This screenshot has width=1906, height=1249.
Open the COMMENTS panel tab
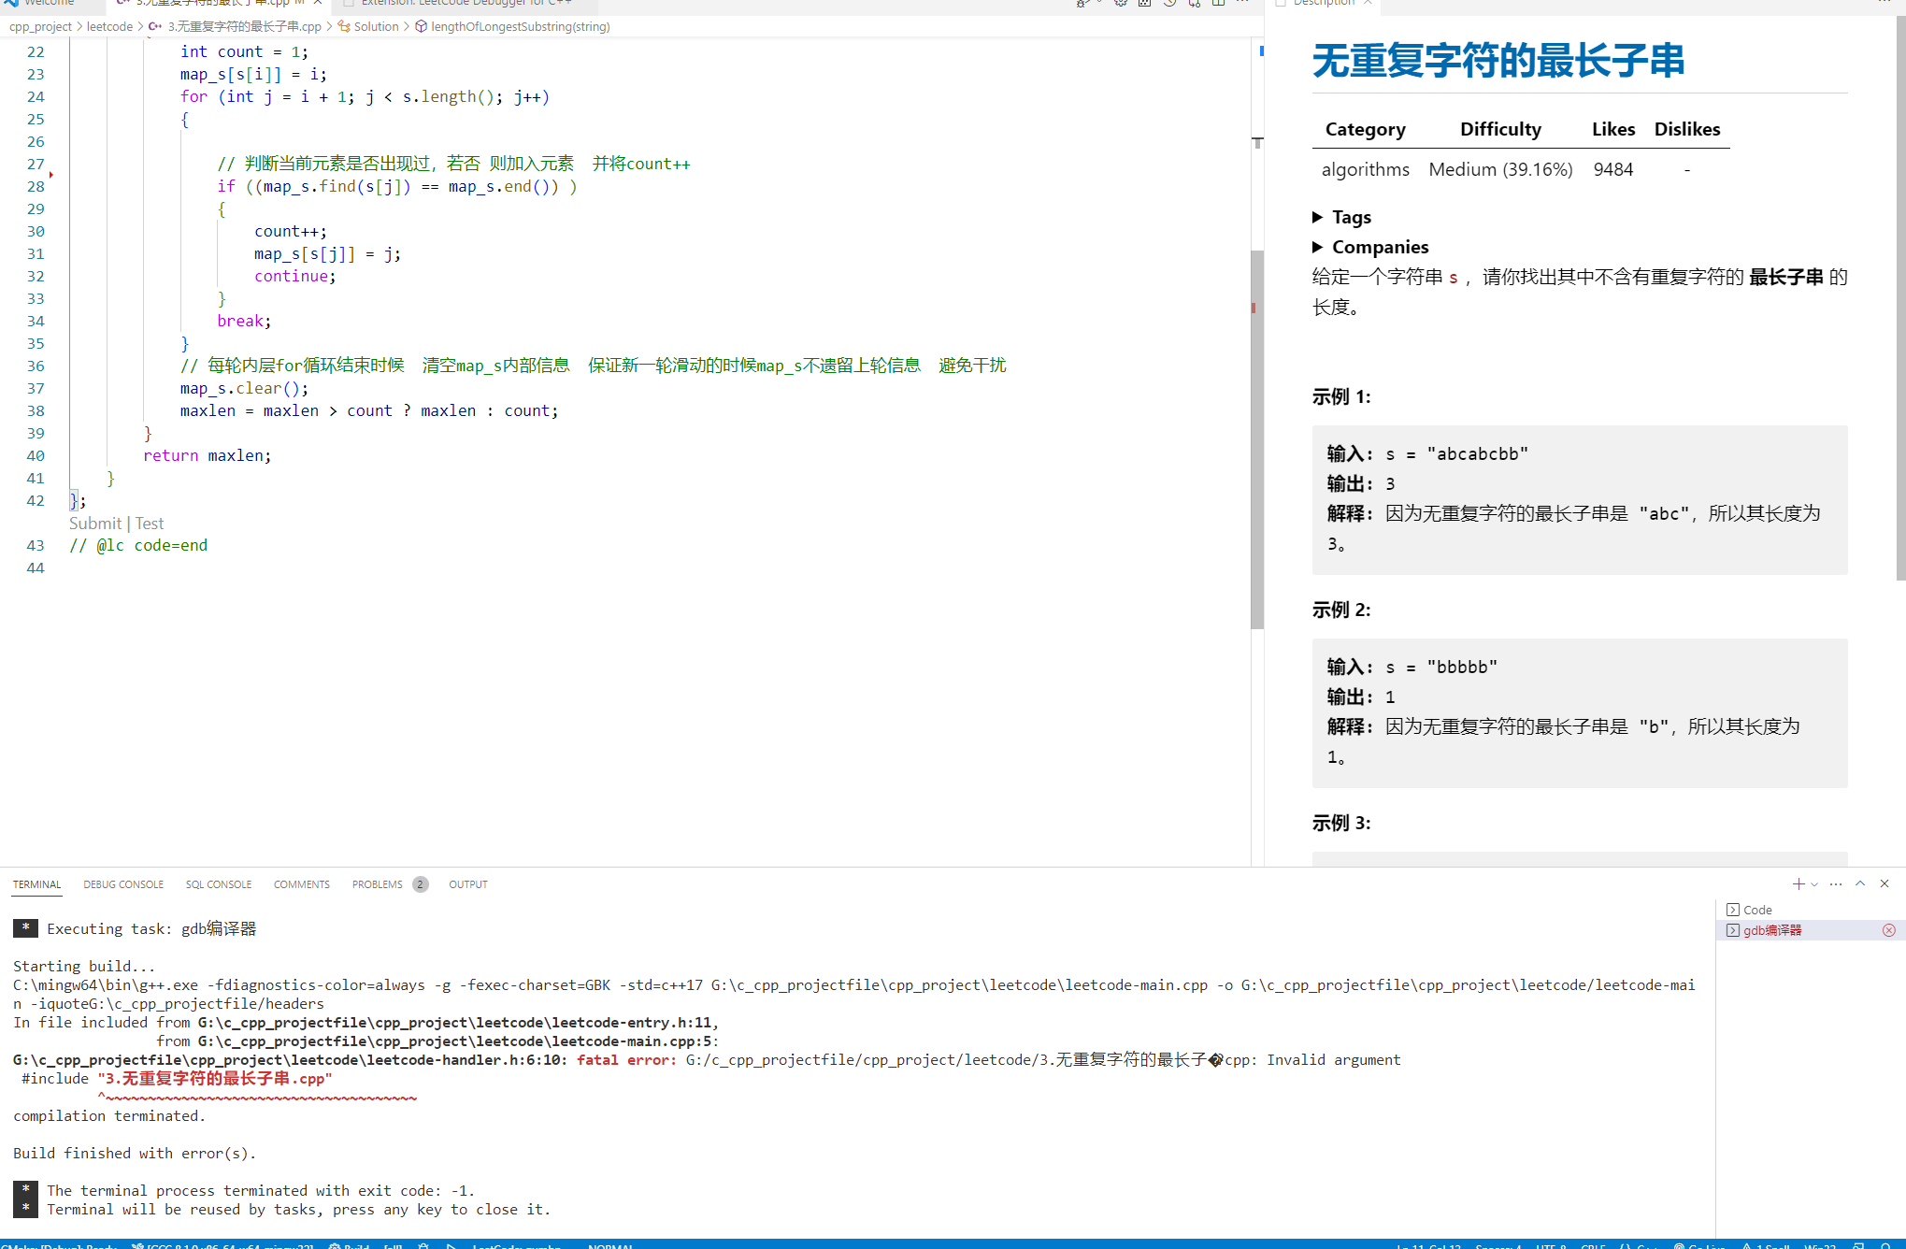tap(302, 884)
